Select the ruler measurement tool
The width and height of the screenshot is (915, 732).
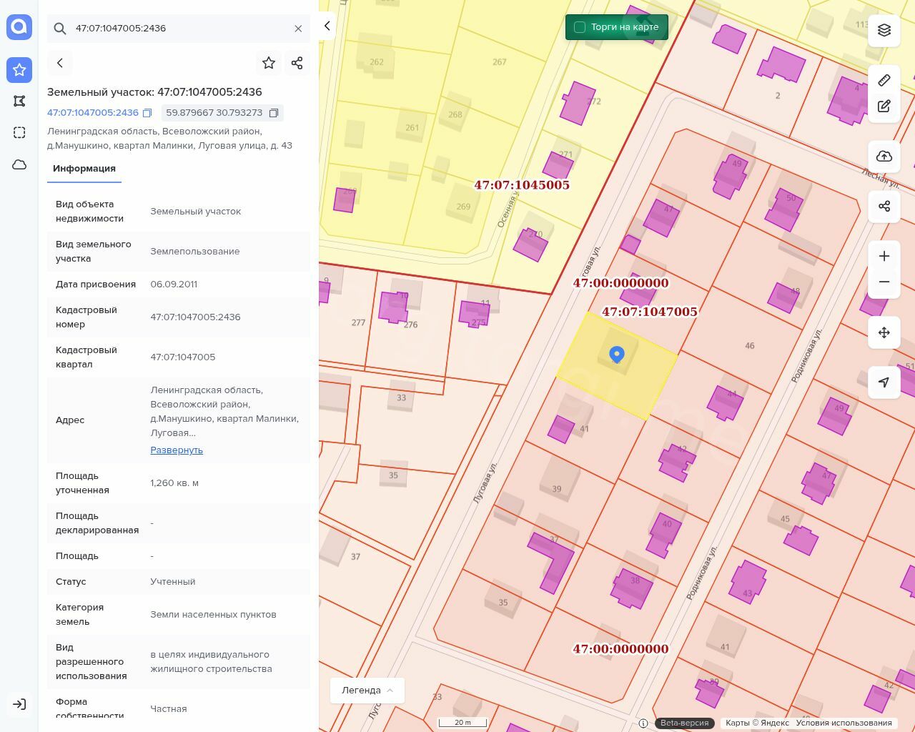(884, 80)
